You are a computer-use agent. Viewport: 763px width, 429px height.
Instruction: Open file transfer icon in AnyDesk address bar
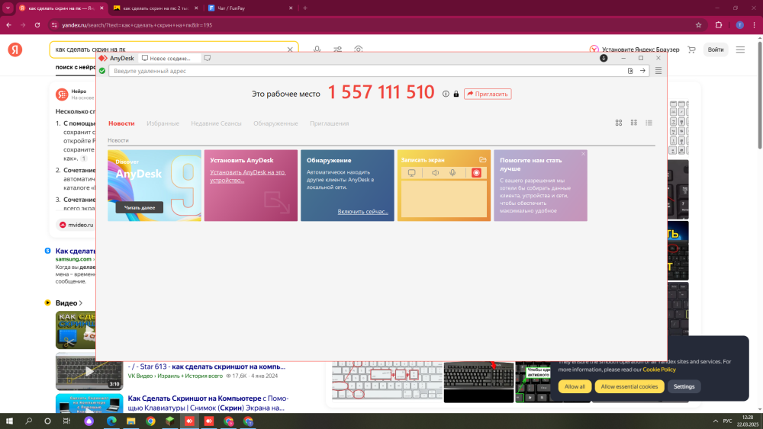630,71
